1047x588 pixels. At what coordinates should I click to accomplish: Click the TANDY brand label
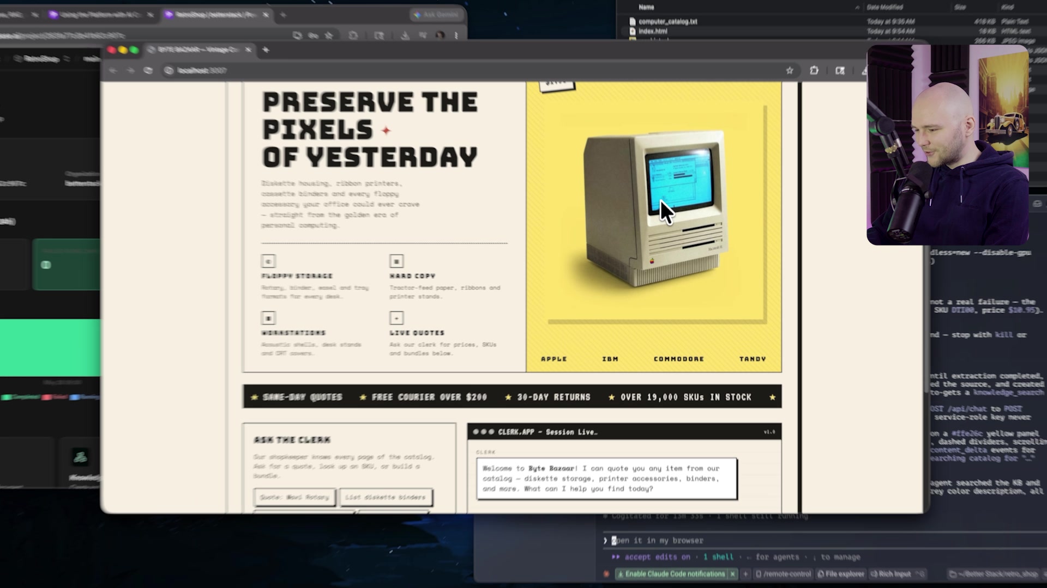coord(753,359)
